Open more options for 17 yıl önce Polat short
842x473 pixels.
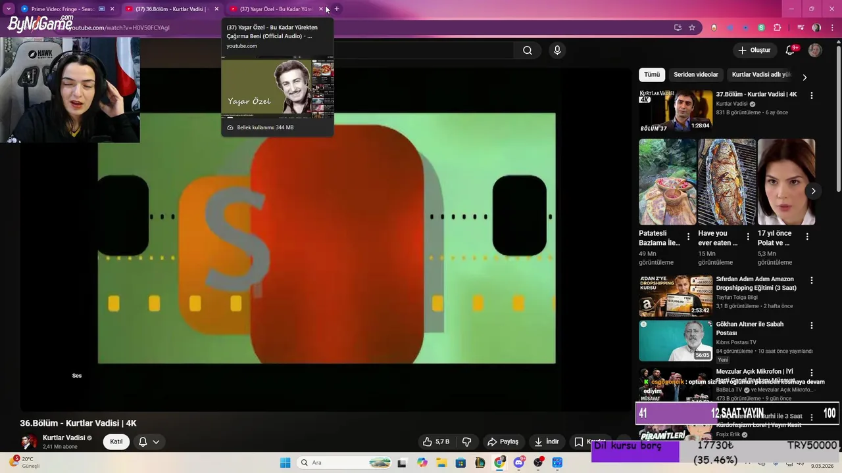tap(807, 236)
